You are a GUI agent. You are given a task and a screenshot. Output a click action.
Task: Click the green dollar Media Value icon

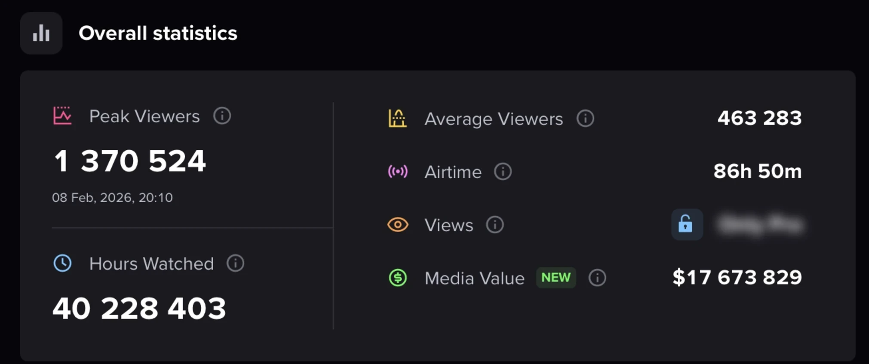398,278
